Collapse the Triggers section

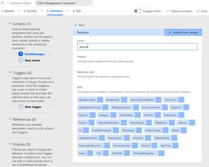(x=10, y=73)
